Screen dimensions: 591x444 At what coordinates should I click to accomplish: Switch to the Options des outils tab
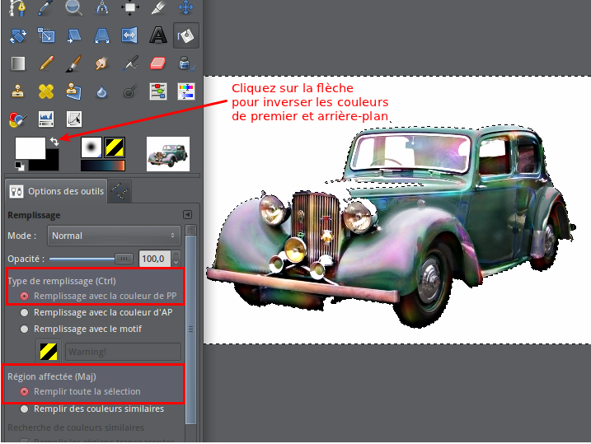pos(56,191)
